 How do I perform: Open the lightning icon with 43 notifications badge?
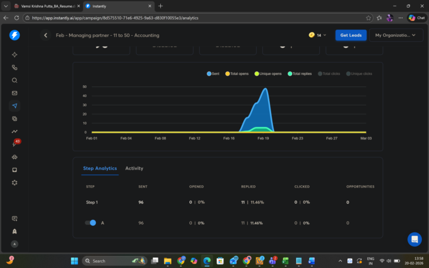point(14,144)
